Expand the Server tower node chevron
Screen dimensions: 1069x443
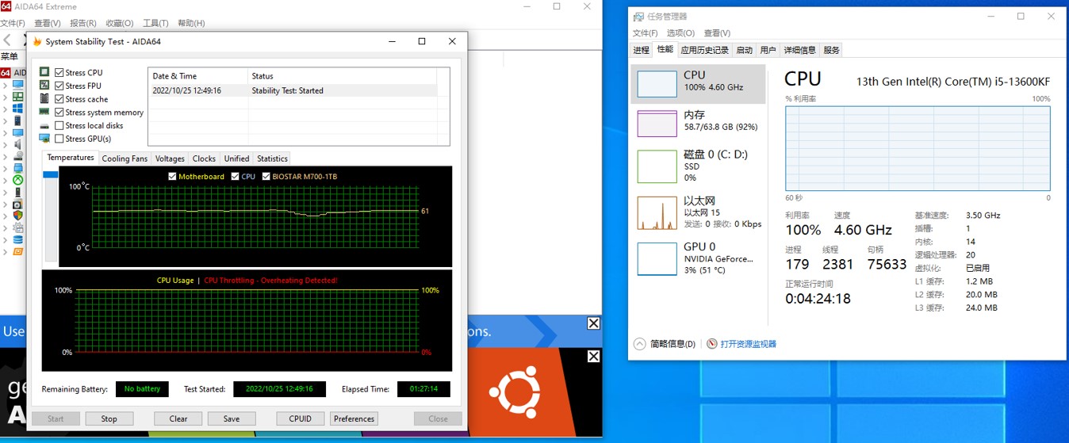click(5, 120)
